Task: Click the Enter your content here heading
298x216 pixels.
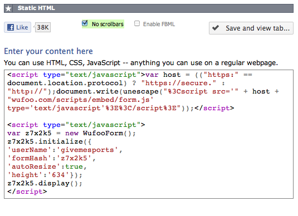Action: [x=48, y=51]
